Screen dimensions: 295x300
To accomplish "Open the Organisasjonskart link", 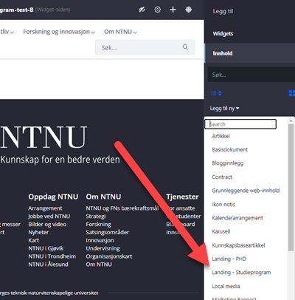I will click(109, 256).
